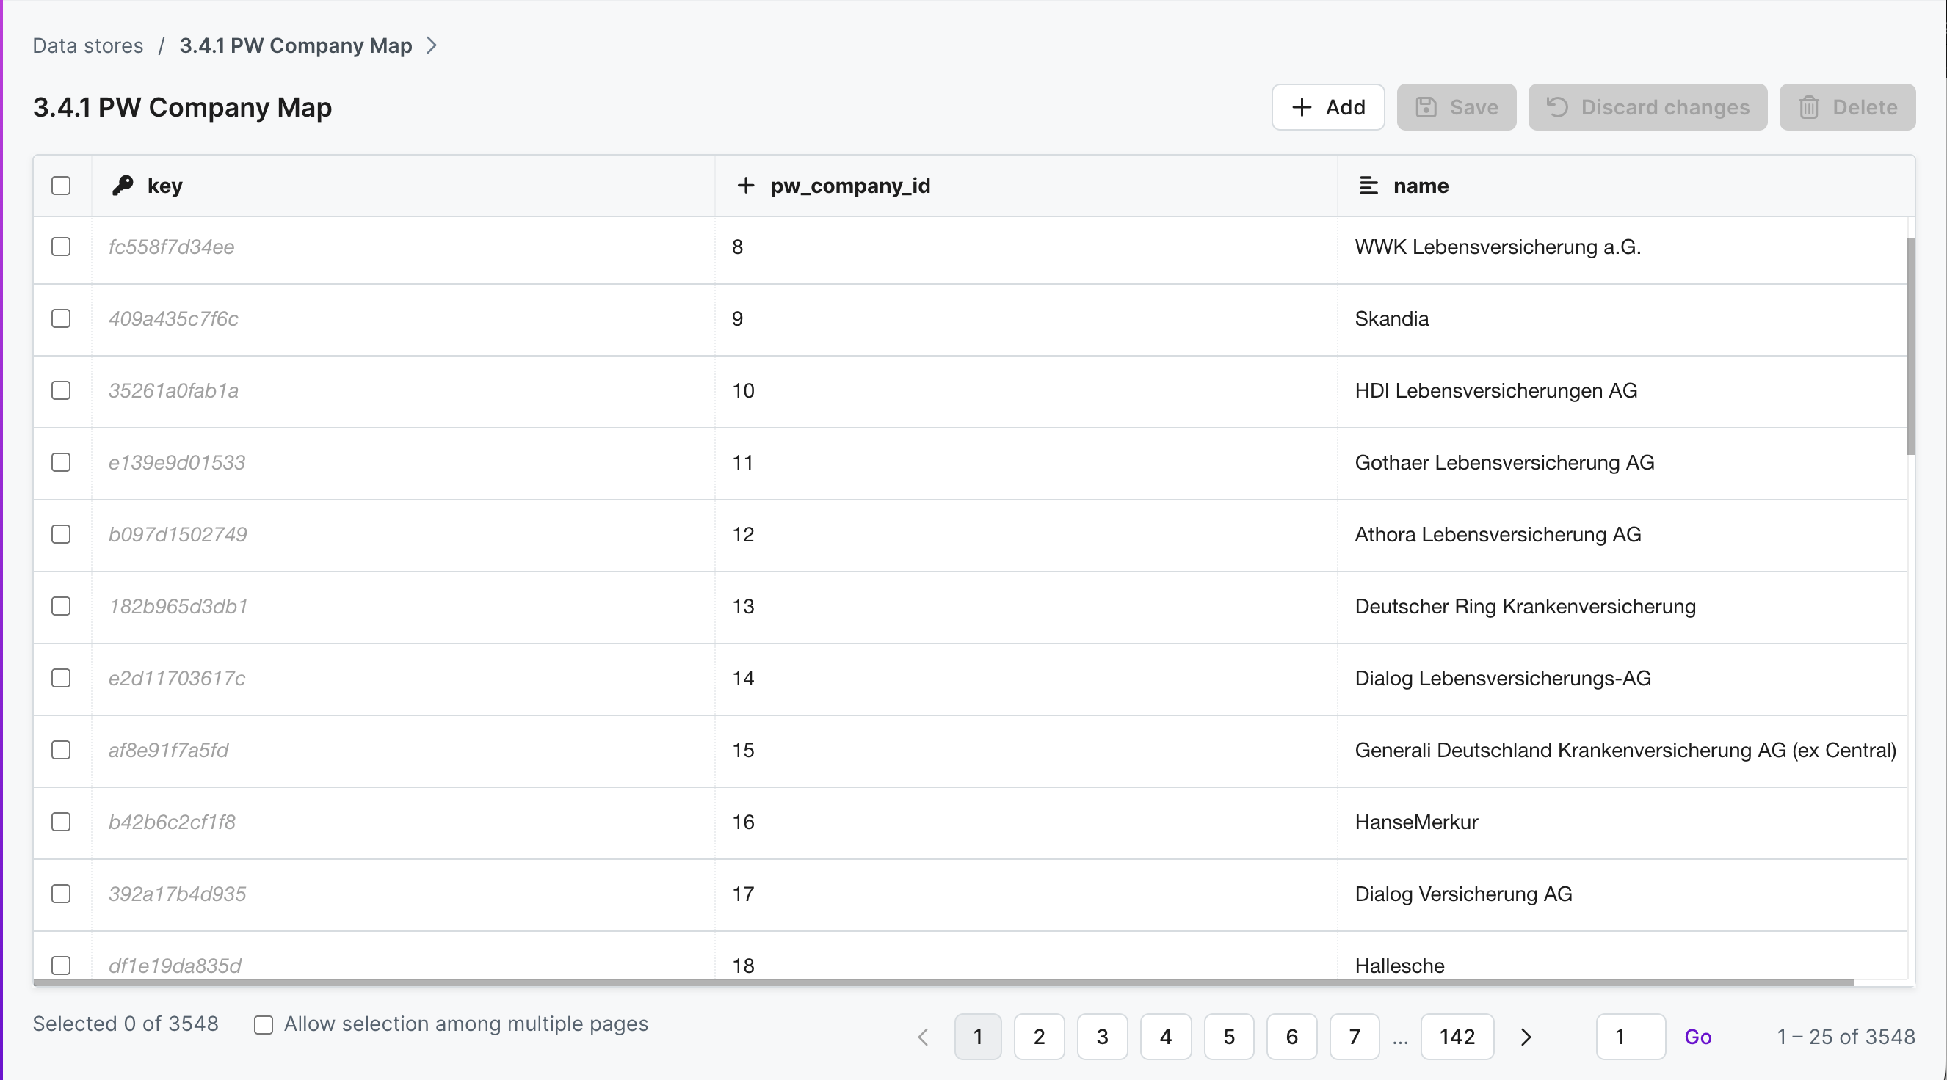Click the trash icon on Delete
Viewport: 1947px width, 1080px height.
[x=1809, y=107]
